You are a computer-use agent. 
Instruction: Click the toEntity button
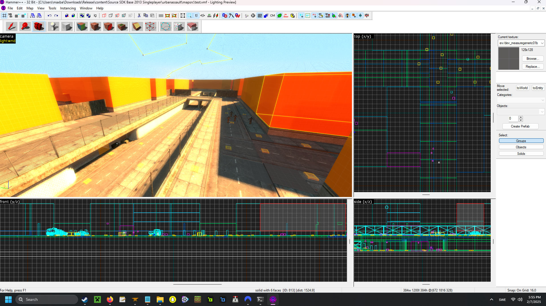[538, 88]
